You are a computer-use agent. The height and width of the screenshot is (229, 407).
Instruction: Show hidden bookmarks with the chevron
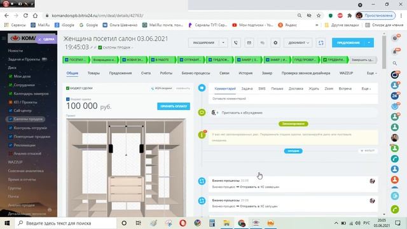coord(317,25)
